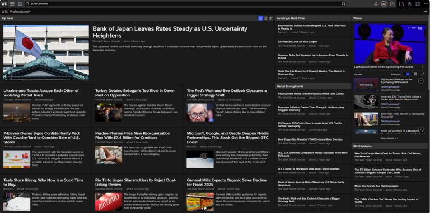Viewport: 430px width, 213px height.
Task: Open Eurozone Inflation Cooler Than Thought story
Action: pyautogui.click(x=310, y=108)
